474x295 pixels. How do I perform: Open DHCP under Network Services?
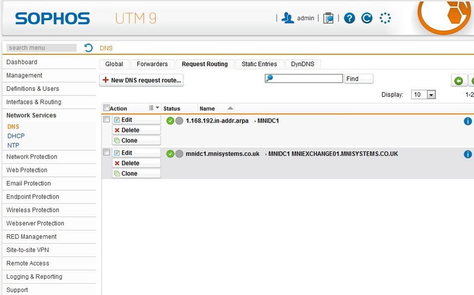tap(16, 136)
